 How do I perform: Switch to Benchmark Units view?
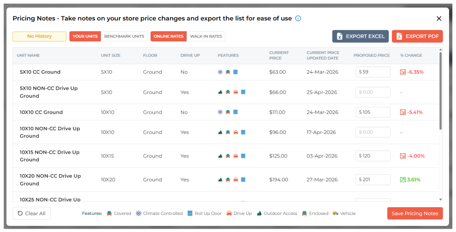(124, 36)
